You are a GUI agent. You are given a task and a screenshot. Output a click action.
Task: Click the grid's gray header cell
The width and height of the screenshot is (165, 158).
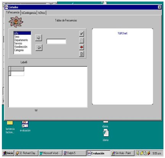(18, 69)
